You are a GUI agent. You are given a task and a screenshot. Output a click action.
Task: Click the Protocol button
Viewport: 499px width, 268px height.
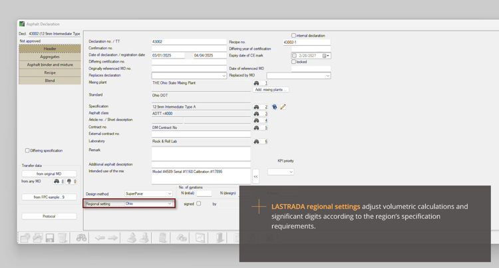pos(49,216)
